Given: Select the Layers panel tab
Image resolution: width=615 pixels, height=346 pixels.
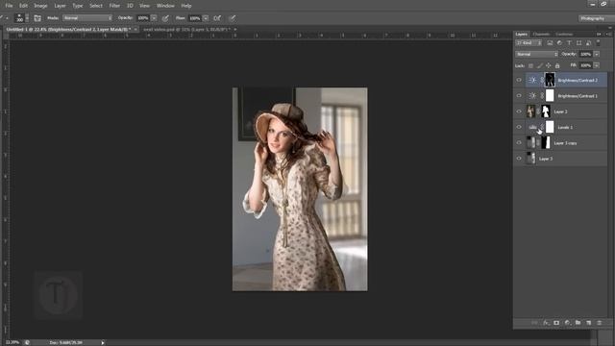Looking at the screenshot, I should click(x=521, y=35).
